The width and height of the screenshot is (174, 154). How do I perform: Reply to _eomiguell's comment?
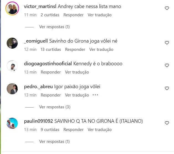pyautogui.click(x=75, y=49)
